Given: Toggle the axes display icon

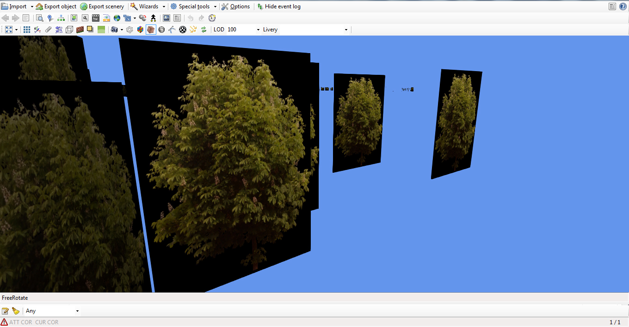Looking at the screenshot, I should [37, 30].
